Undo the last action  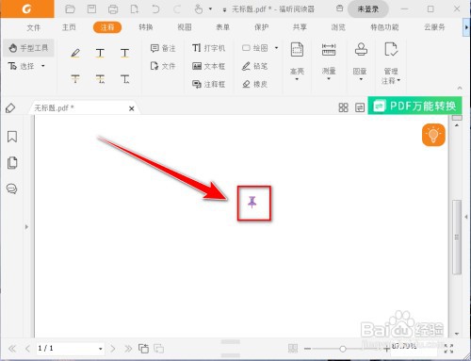coord(155,9)
